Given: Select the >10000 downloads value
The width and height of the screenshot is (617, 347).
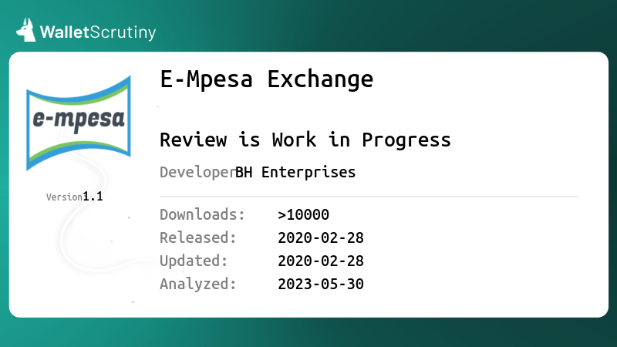Looking at the screenshot, I should (303, 215).
